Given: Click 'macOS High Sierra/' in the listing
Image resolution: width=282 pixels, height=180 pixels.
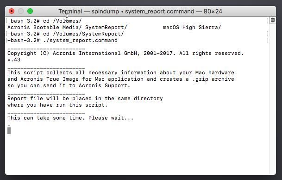Looking at the screenshot, I should point(192,27).
